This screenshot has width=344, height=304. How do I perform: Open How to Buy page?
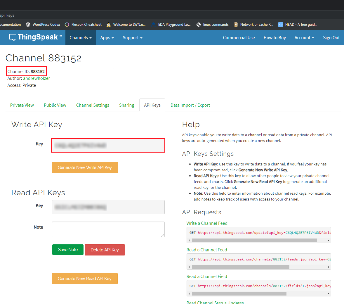pos(275,37)
